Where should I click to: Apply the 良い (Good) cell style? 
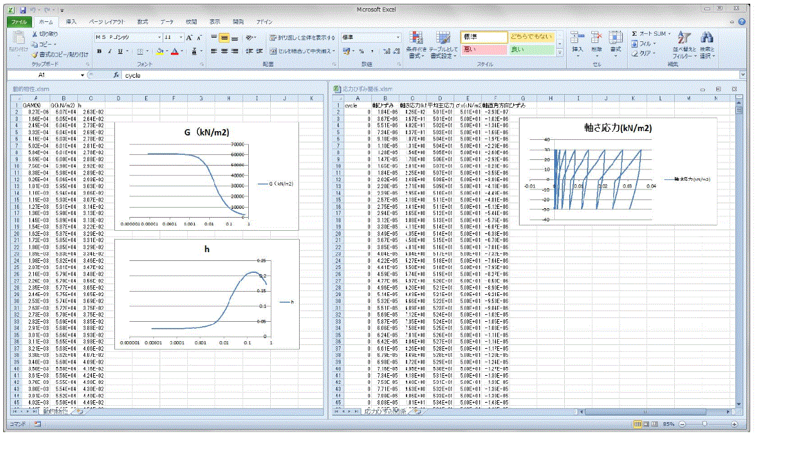tap(531, 49)
